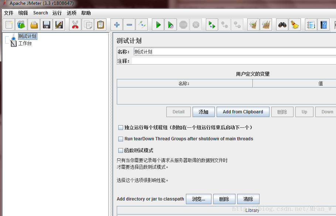Screen dimensions: 336x216
Task: Click the Toggle enable/disable icon
Action: pos(142,25)
